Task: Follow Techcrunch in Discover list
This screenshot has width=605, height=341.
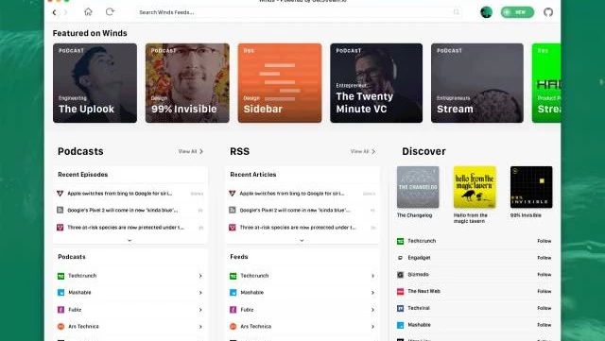Action: tap(544, 241)
